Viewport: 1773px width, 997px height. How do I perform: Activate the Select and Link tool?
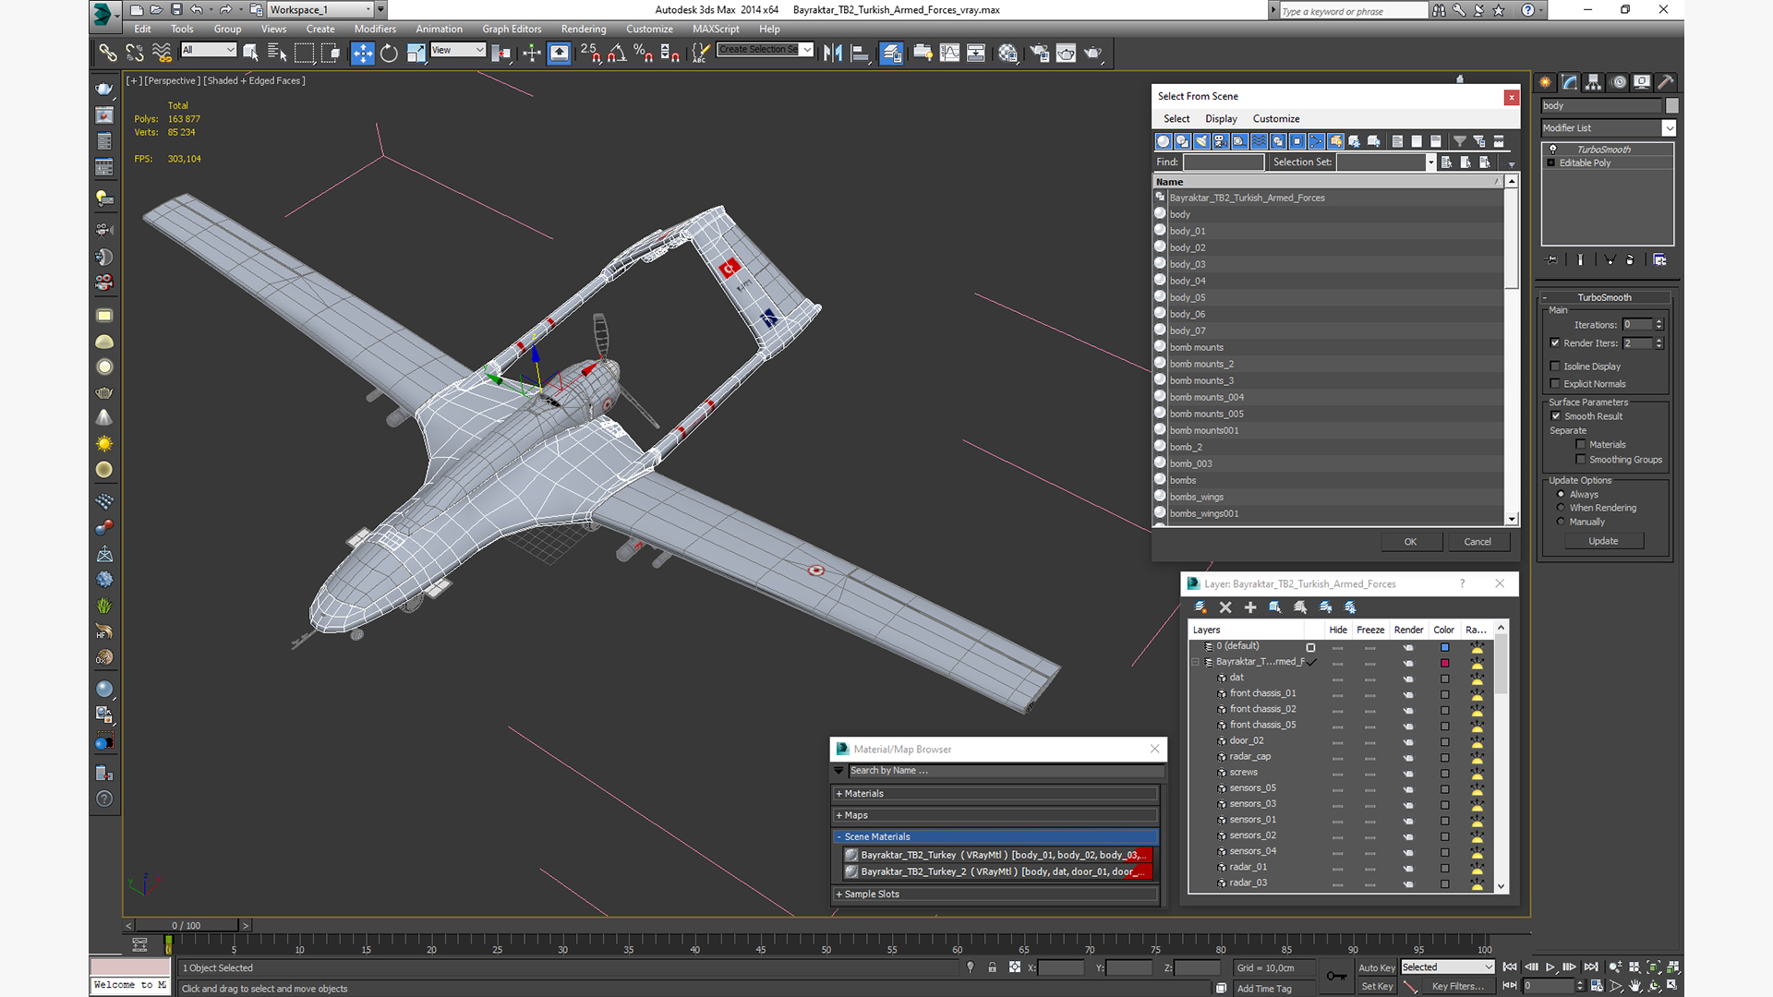[108, 53]
